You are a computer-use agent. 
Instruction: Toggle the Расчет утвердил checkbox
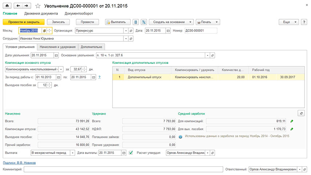tap(131, 152)
